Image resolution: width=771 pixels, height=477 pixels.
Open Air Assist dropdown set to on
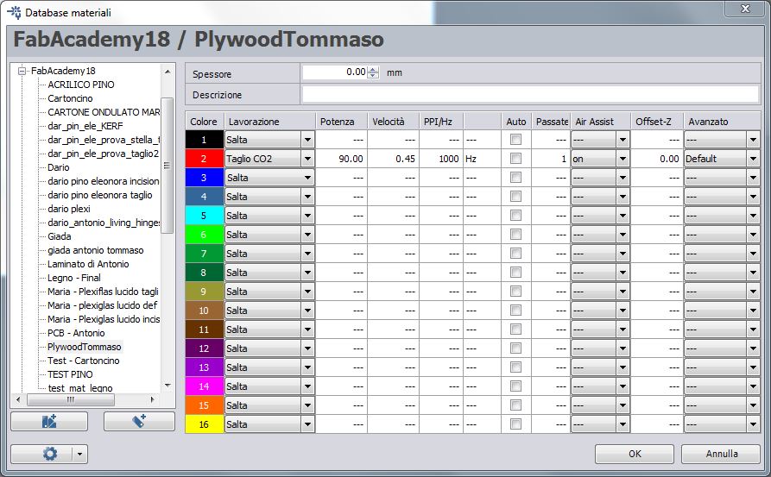pyautogui.click(x=622, y=159)
